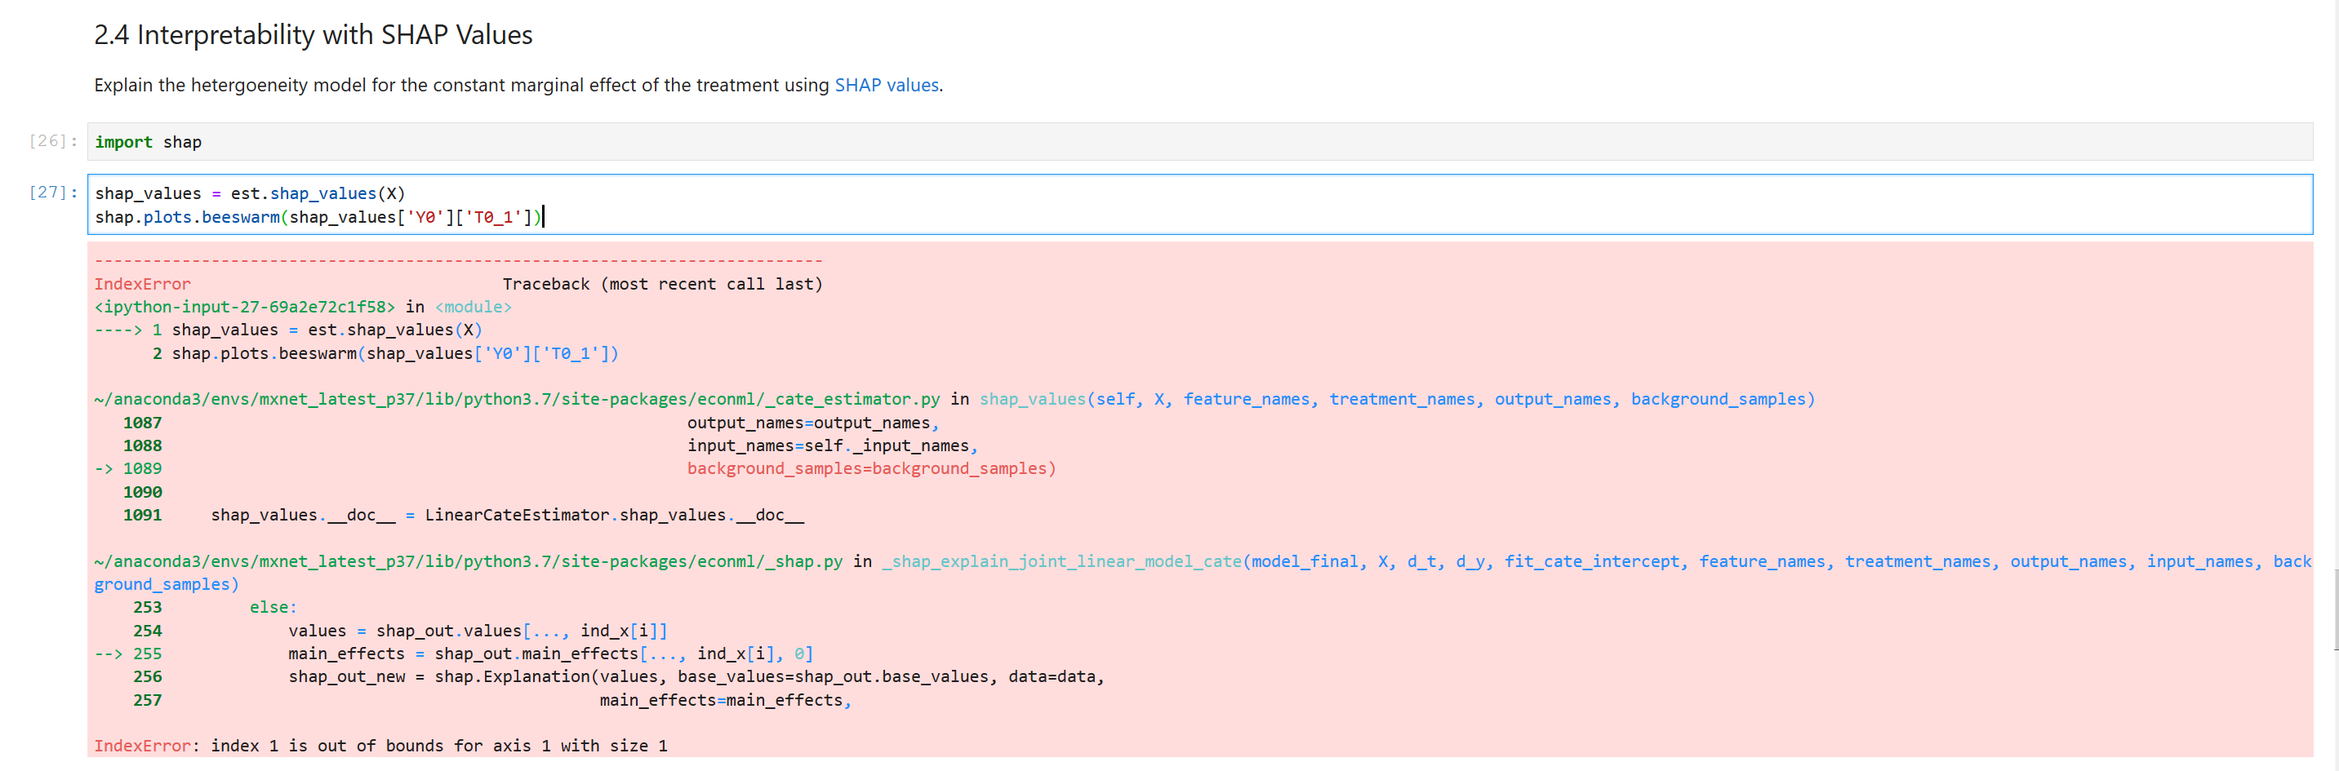Click the section heading 2.4 Interpretability

pyautogui.click(x=313, y=34)
